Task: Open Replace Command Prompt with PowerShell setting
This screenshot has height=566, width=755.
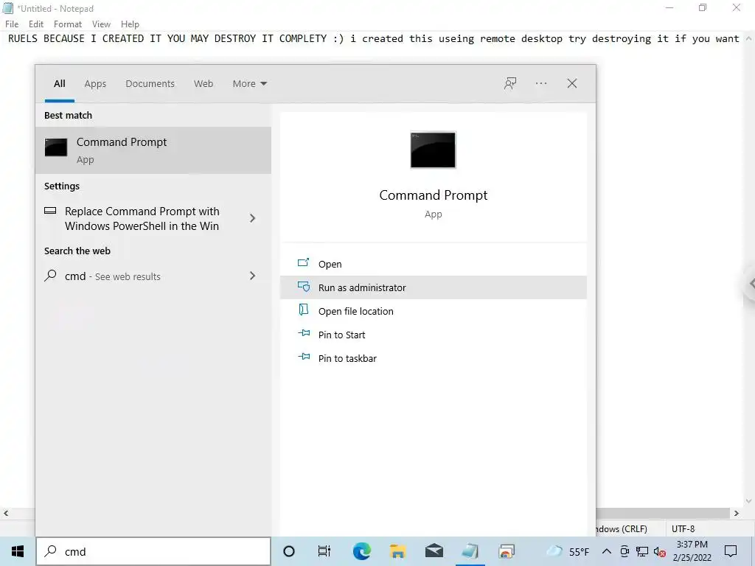Action: click(x=153, y=218)
